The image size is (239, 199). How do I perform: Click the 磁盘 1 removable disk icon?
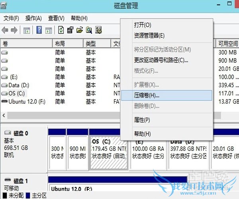(8, 179)
